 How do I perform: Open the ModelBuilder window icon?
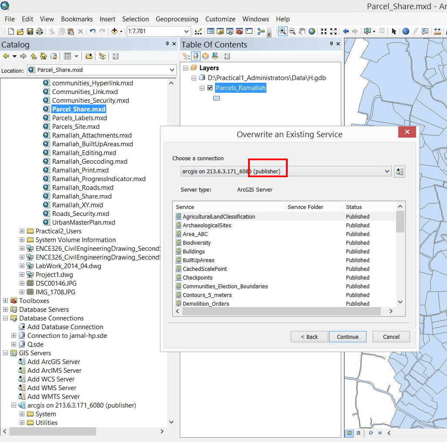pyautogui.click(x=261, y=31)
